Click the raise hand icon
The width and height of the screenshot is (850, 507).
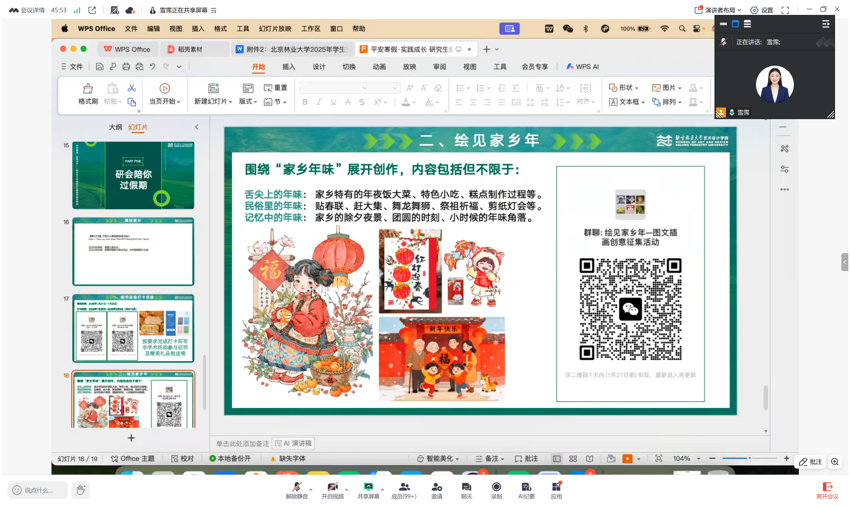[81, 490]
